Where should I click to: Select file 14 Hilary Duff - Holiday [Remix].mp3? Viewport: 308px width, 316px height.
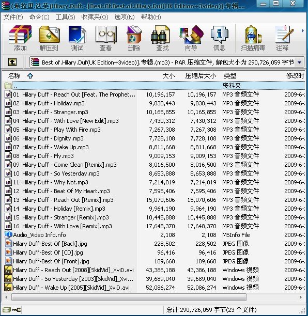(x=59, y=209)
